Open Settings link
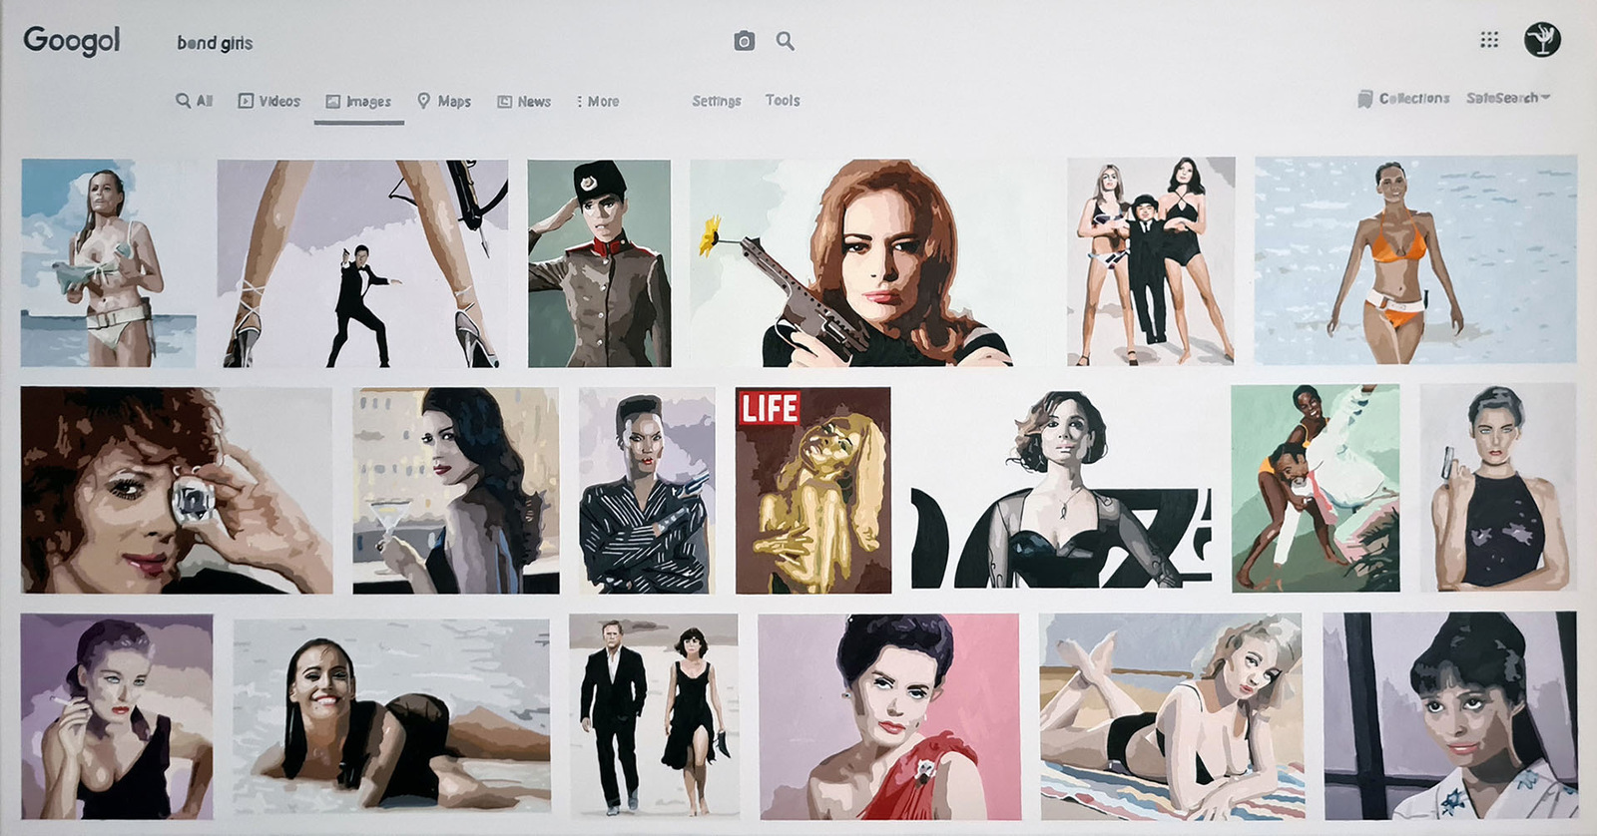The width and height of the screenshot is (1597, 836). (x=717, y=101)
